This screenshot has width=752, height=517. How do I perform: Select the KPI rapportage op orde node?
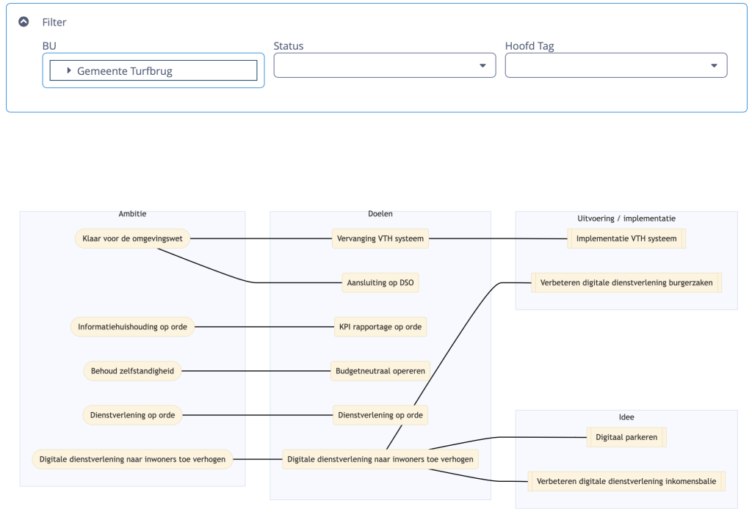pos(380,327)
